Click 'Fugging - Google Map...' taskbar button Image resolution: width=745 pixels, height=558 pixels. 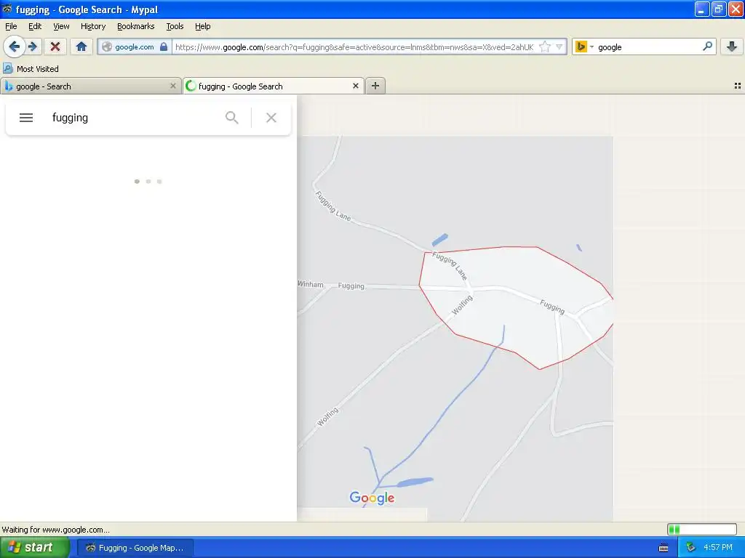(x=135, y=548)
